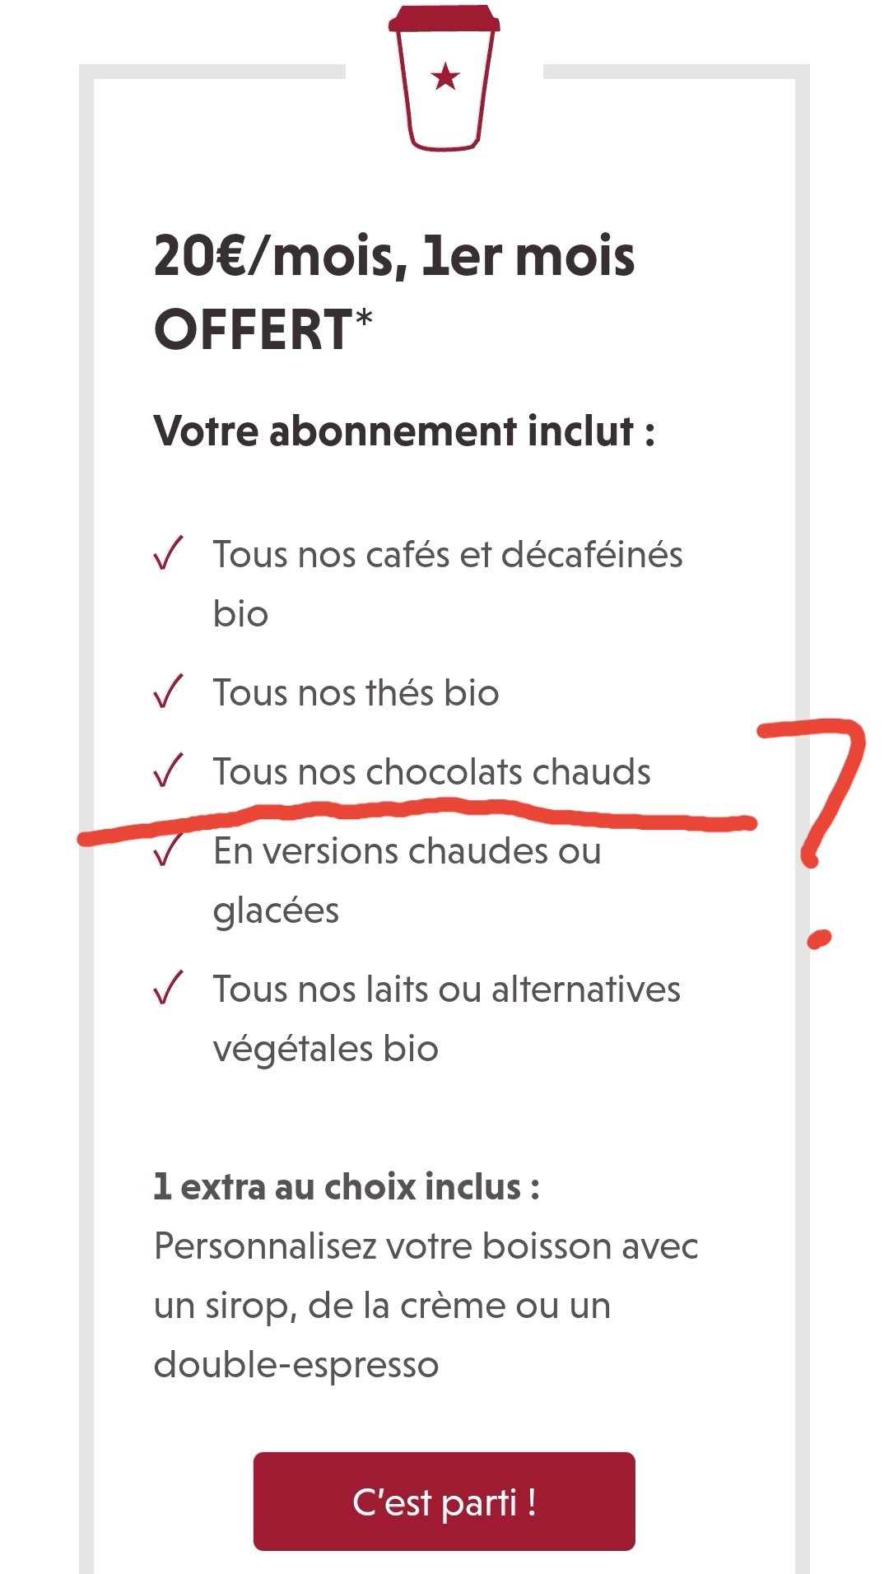Click the "Personnalisez votre boisson" description text
This screenshot has width=889, height=1574.
[x=426, y=1305]
